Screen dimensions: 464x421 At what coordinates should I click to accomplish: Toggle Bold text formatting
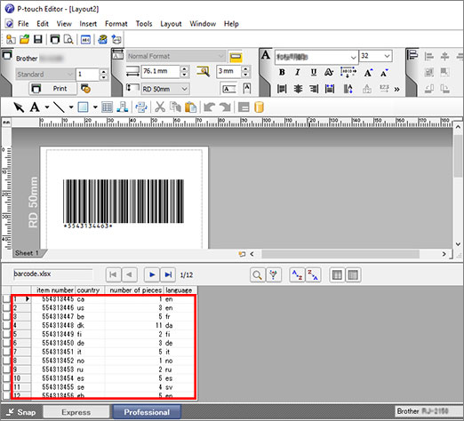tap(282, 72)
